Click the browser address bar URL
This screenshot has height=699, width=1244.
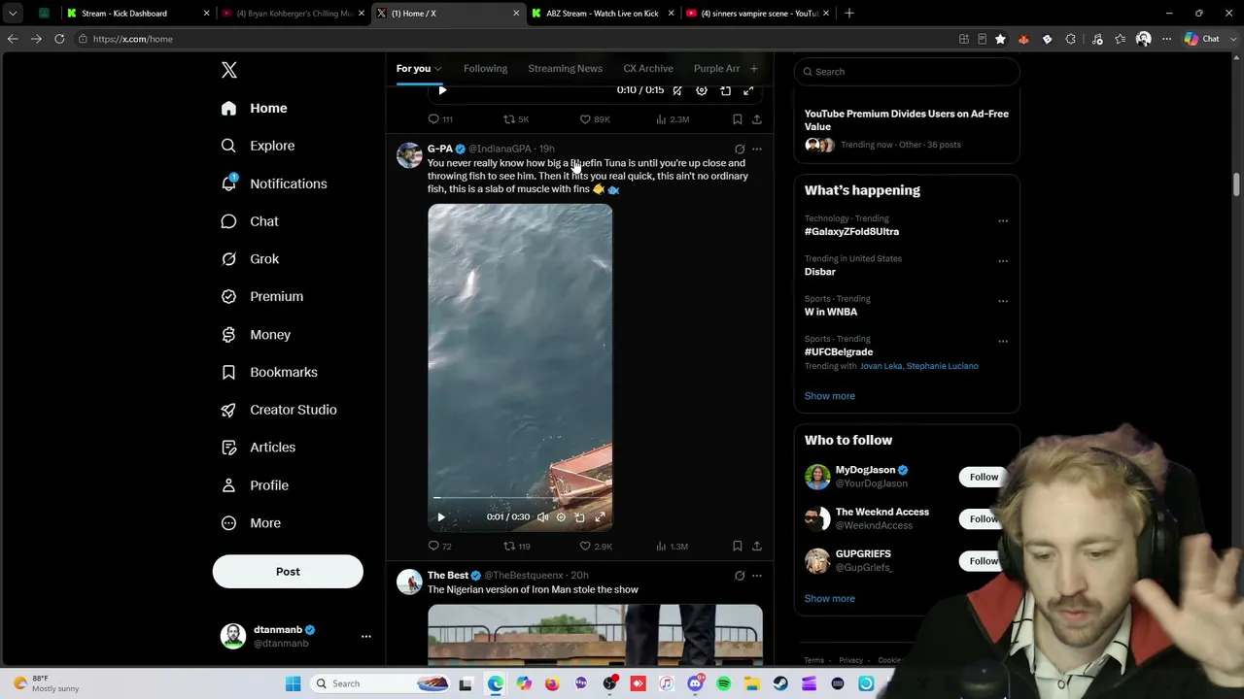pyautogui.click(x=133, y=39)
